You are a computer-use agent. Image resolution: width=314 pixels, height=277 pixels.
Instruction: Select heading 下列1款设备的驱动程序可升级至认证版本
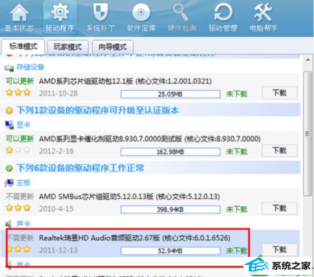pyautogui.click(x=98, y=110)
